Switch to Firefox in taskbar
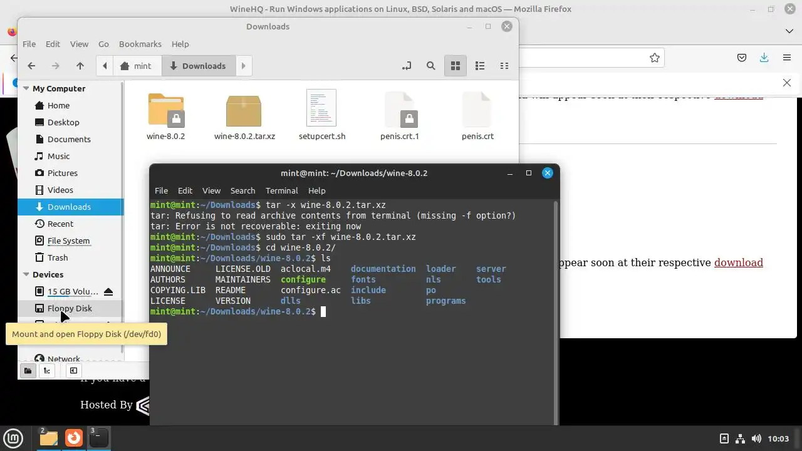The width and height of the screenshot is (802, 451). [74, 438]
